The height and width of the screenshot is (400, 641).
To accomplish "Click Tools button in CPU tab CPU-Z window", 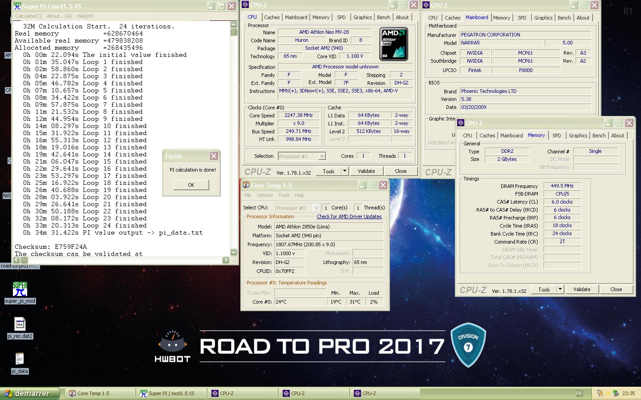I will pyautogui.click(x=329, y=171).
